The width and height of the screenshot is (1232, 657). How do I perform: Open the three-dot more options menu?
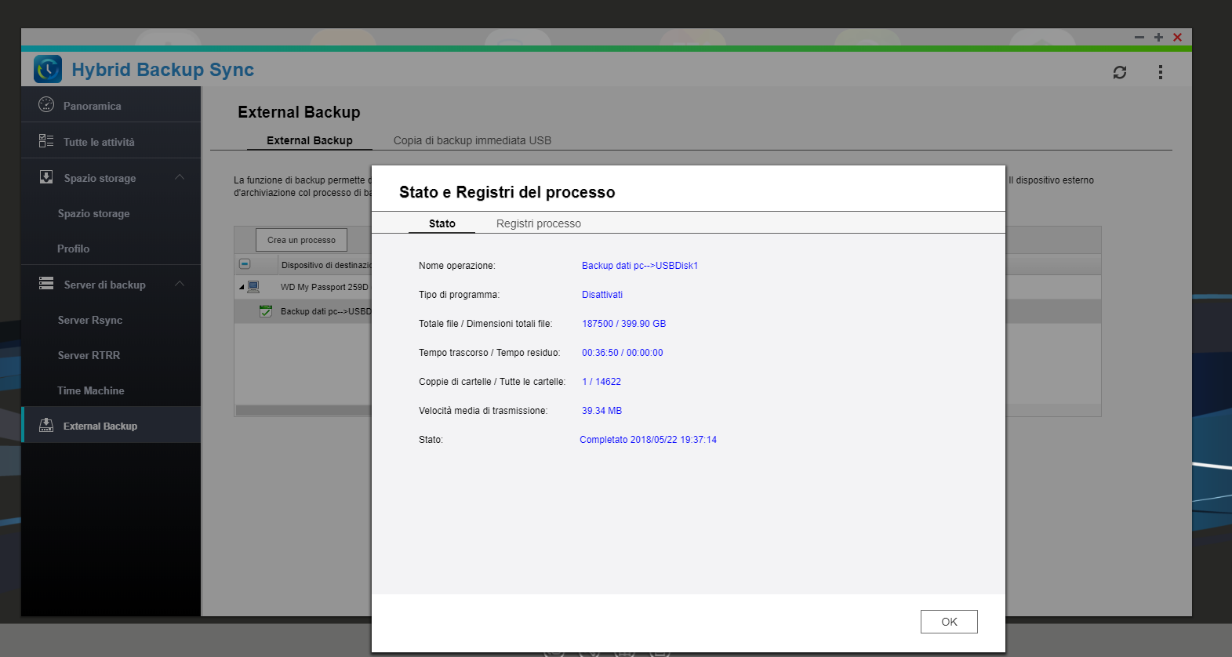coord(1160,72)
